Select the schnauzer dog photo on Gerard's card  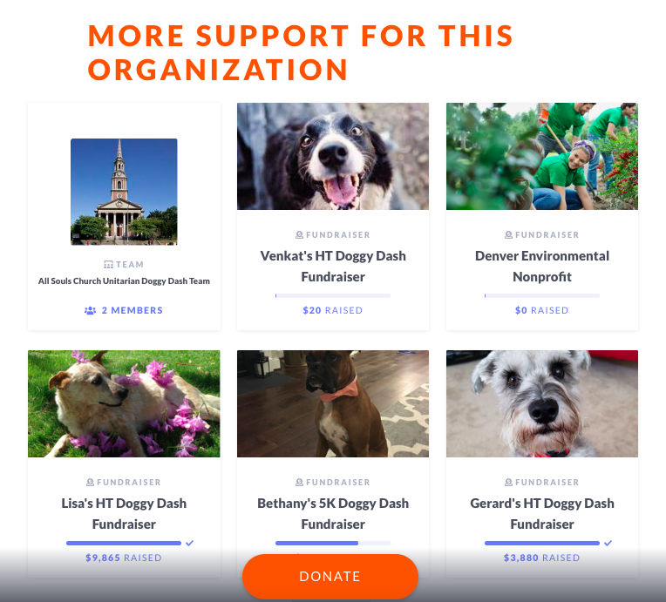click(542, 403)
